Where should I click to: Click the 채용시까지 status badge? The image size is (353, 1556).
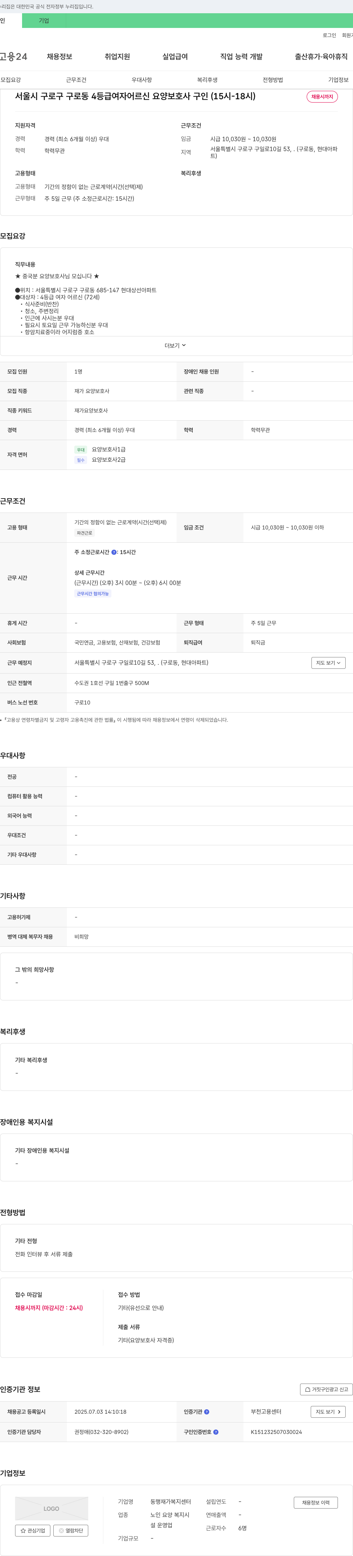pos(322,97)
